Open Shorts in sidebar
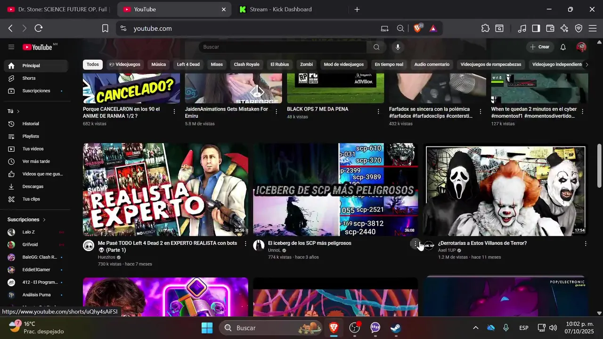 (36, 78)
